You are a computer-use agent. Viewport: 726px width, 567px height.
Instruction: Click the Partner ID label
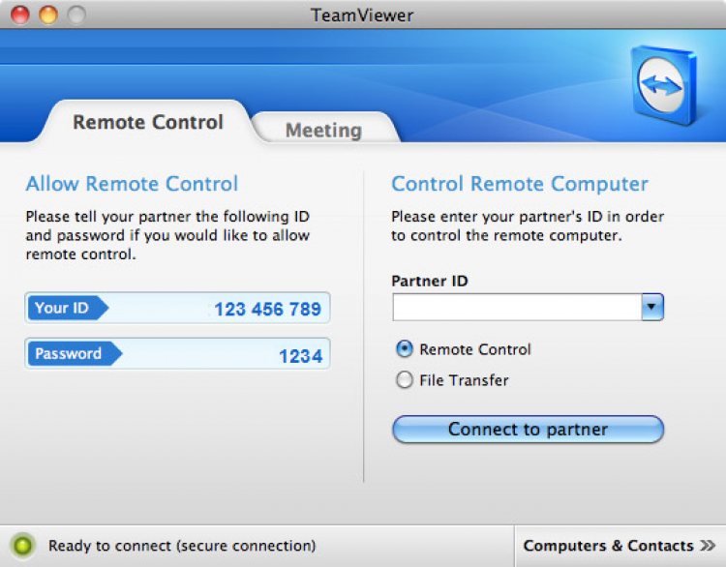click(430, 281)
